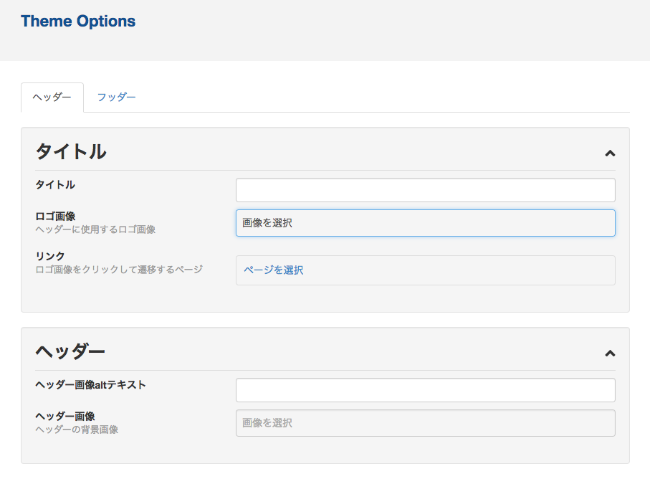This screenshot has width=650, height=479.
Task: Click the リンク field label
Action: (50, 256)
